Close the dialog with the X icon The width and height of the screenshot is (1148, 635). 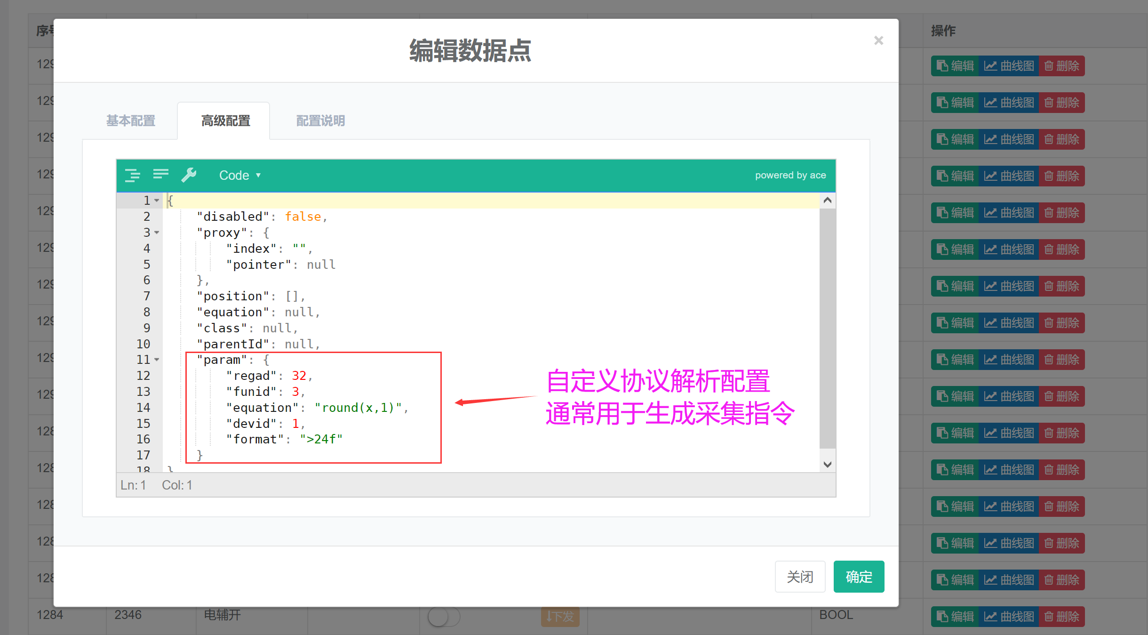pyautogui.click(x=878, y=40)
